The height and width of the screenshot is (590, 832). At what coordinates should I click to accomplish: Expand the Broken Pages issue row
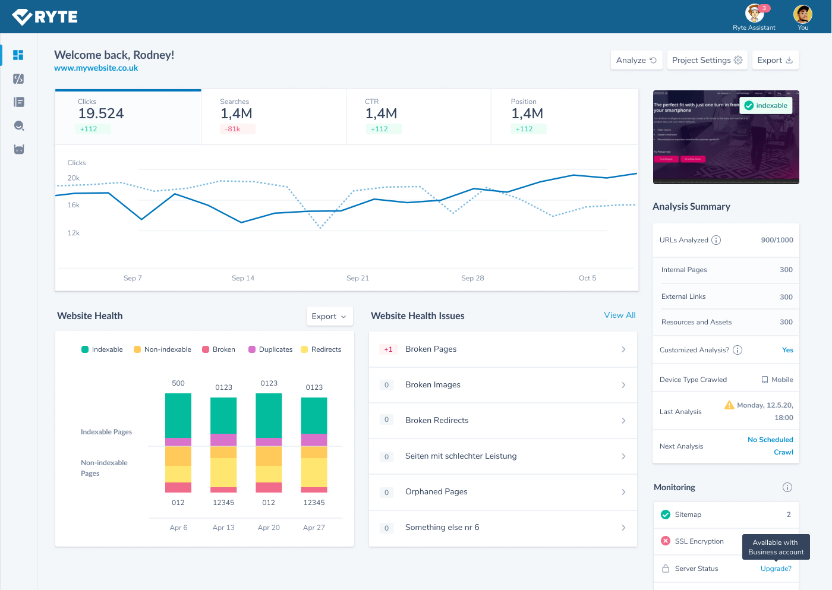pos(623,349)
